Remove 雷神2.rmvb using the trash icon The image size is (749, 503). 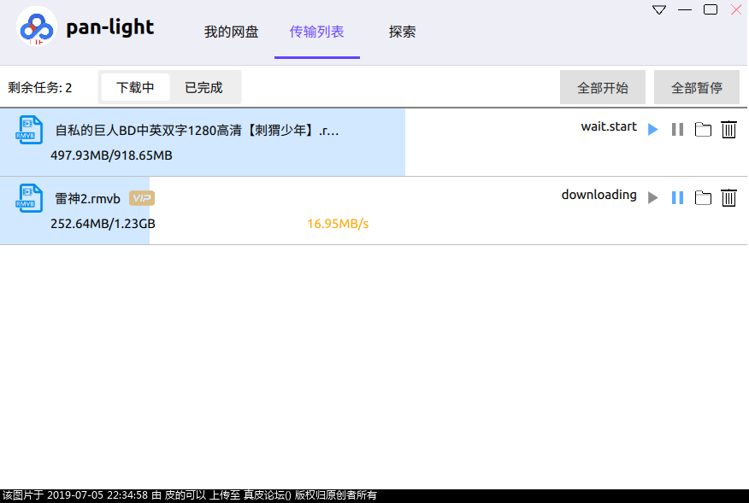[728, 197]
